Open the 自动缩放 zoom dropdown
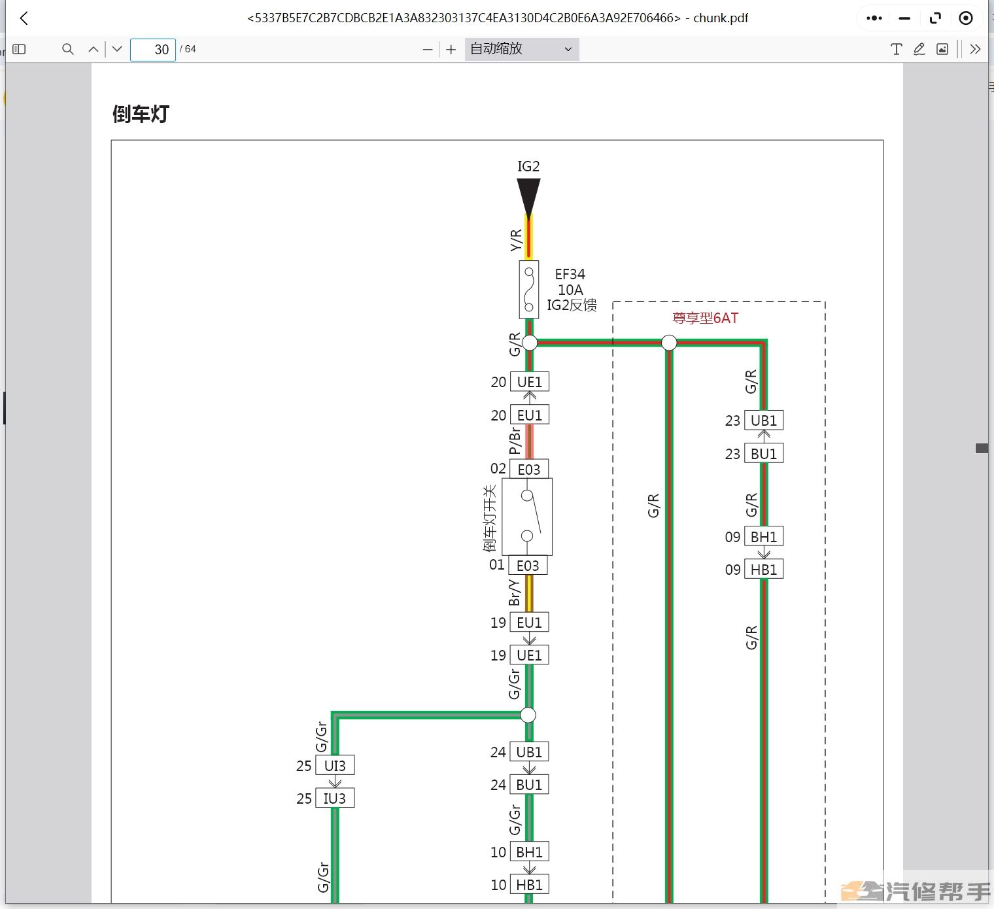Image resolution: width=994 pixels, height=909 pixels. tap(521, 49)
